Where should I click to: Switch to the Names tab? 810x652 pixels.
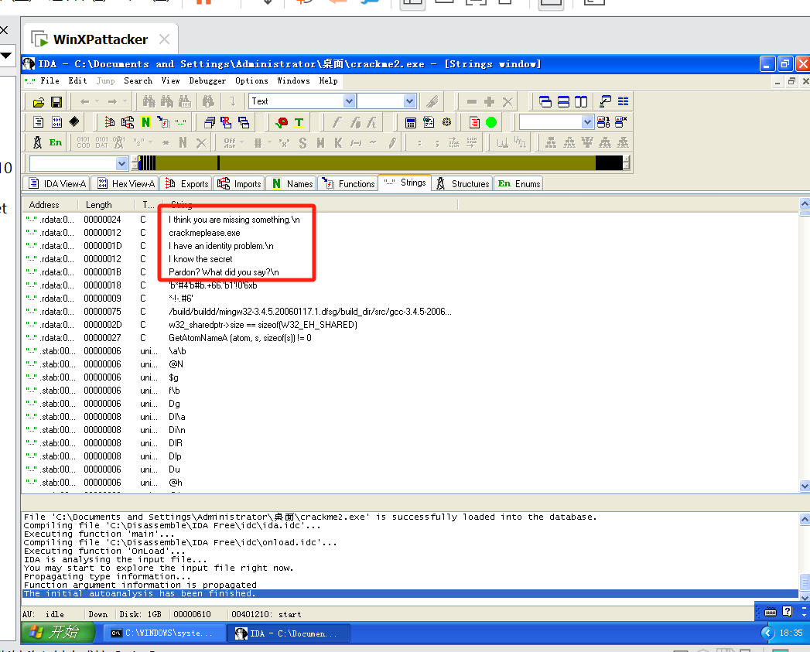pos(292,183)
